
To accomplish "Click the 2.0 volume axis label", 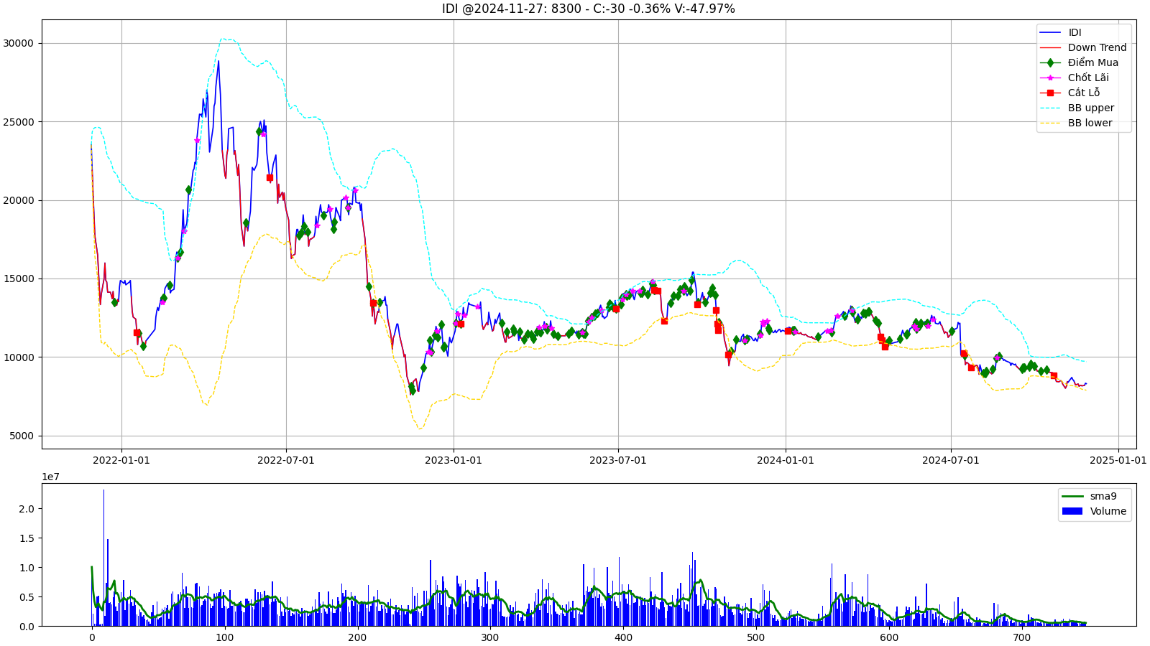I will 26,509.
